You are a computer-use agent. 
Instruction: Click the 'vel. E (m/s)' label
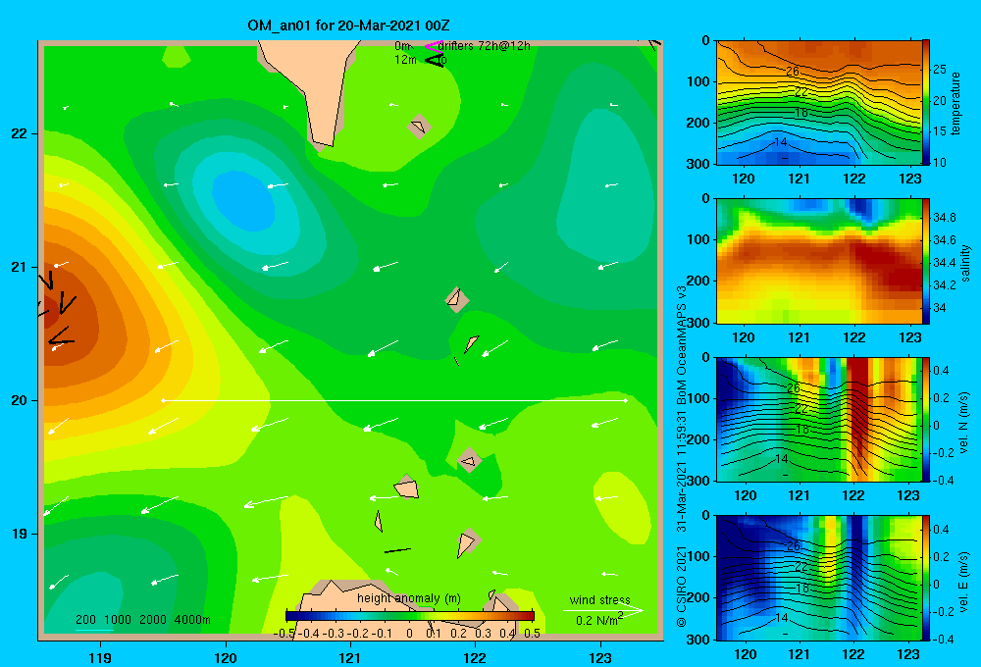[x=964, y=582]
